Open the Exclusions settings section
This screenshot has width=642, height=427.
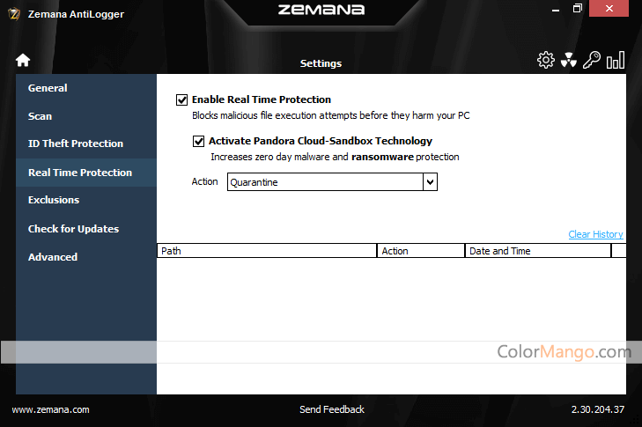point(54,200)
